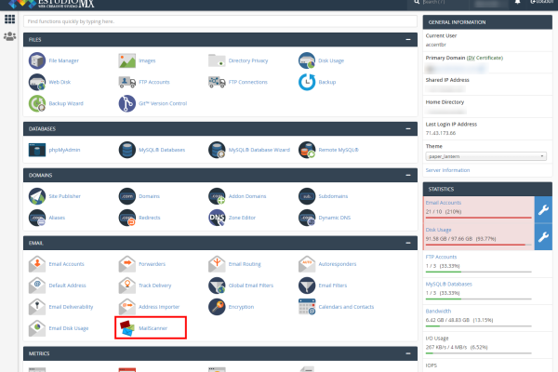Click the MailScanner icon
The height and width of the screenshot is (372, 558).
pyautogui.click(x=126, y=327)
